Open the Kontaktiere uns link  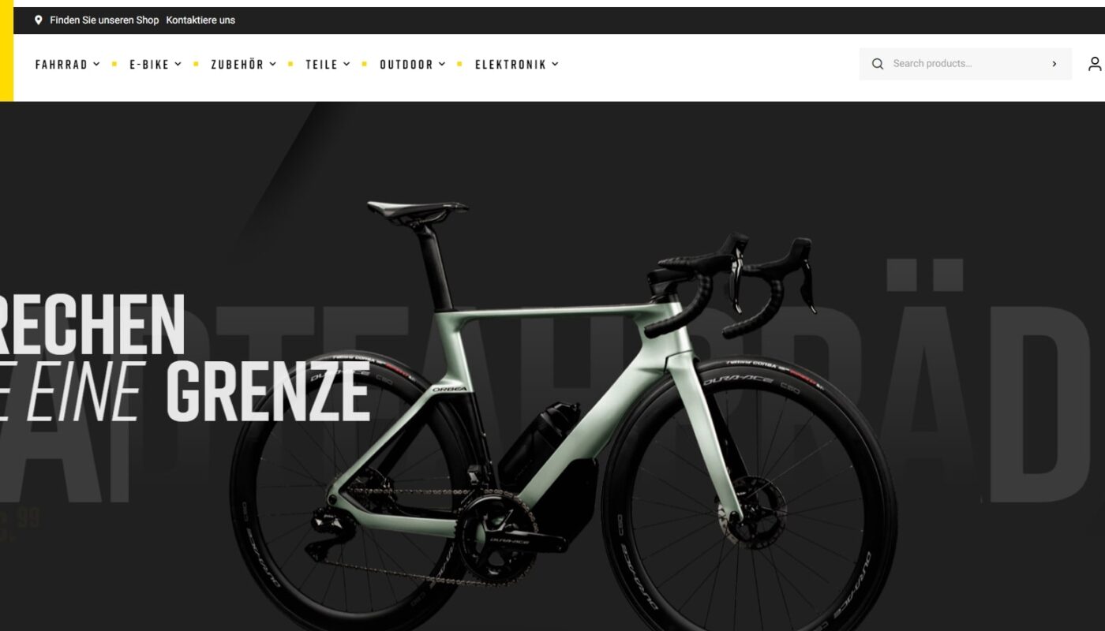click(200, 20)
